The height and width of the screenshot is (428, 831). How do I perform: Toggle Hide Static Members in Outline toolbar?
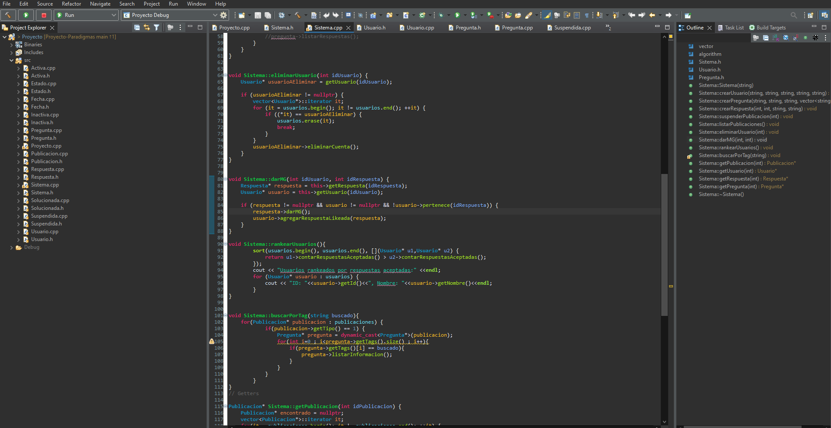[x=796, y=38]
